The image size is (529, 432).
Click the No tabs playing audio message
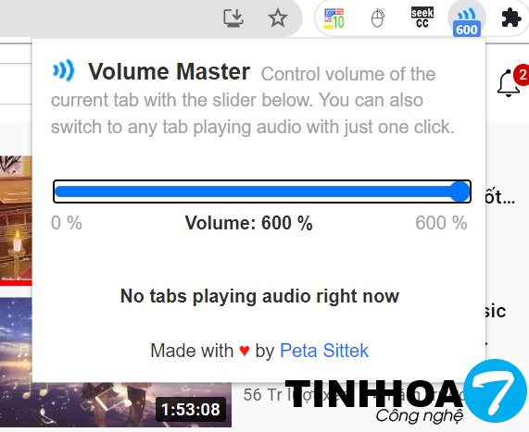click(259, 297)
